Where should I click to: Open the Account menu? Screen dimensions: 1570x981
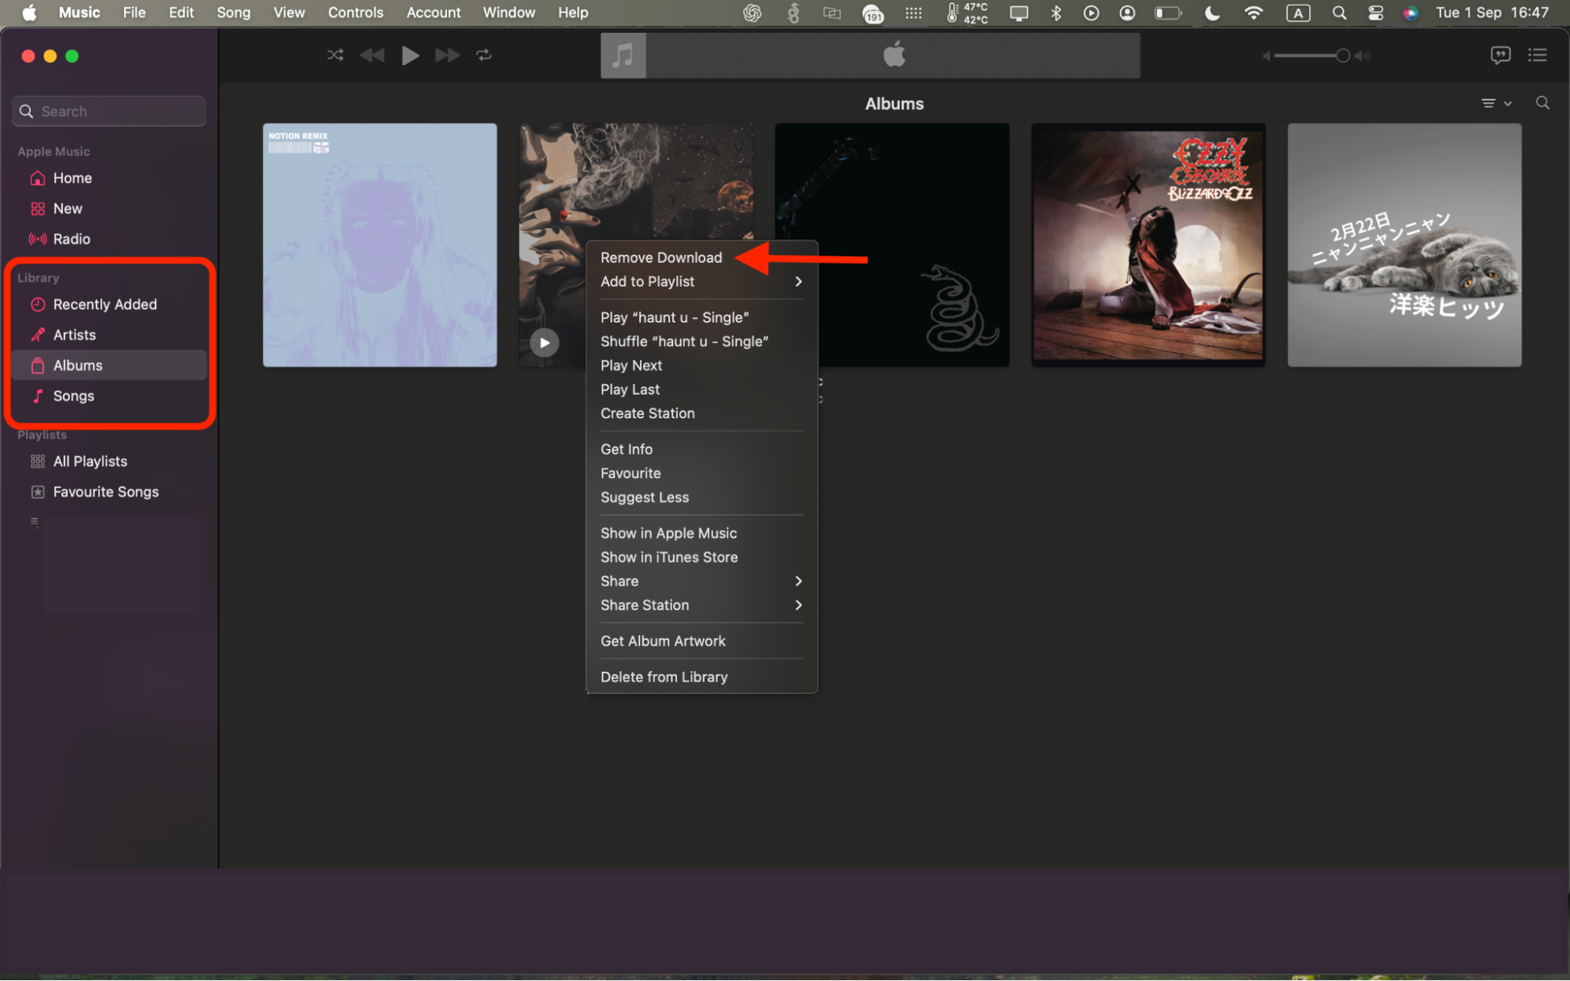pyautogui.click(x=434, y=13)
